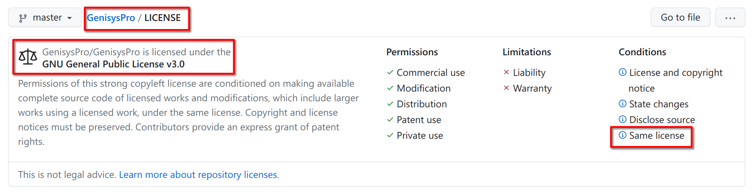Click the Warranty X icon
755x192 pixels.
506,88
